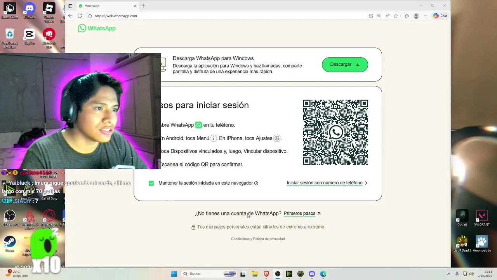The image size is (497, 280).
Task: Reload the WhatsApp page
Action: 80,16
